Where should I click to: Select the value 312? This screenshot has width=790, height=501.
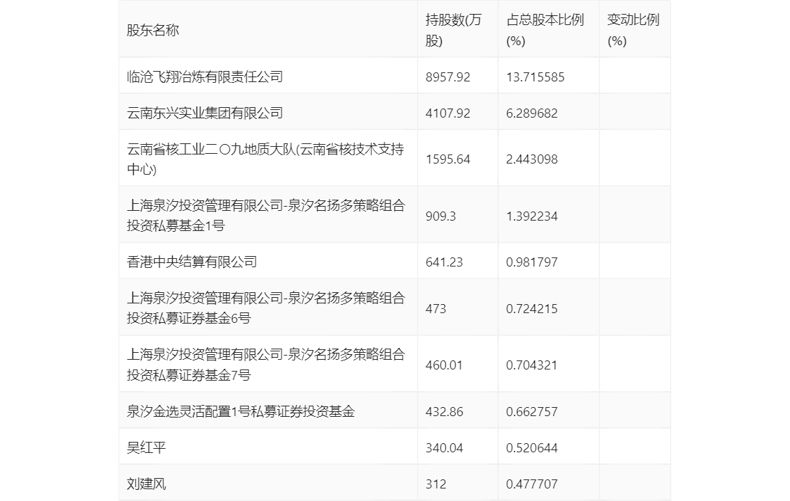pos(436,484)
